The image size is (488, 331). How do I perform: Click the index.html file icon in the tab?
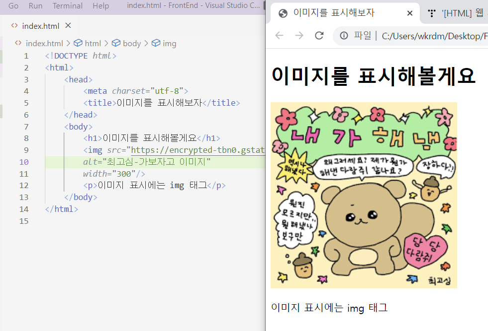point(14,26)
